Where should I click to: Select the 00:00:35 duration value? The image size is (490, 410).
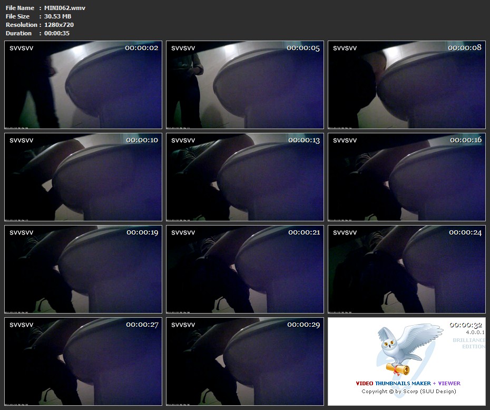pyautogui.click(x=57, y=33)
